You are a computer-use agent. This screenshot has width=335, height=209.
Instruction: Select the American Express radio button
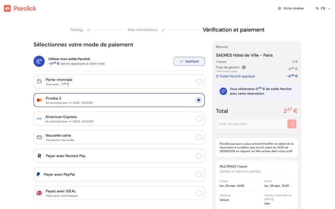point(198,118)
